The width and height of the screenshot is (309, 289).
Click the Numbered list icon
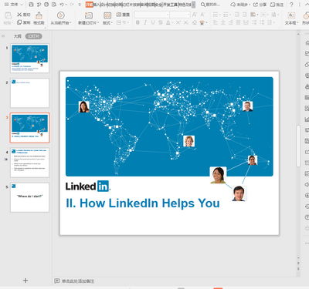(226, 15)
